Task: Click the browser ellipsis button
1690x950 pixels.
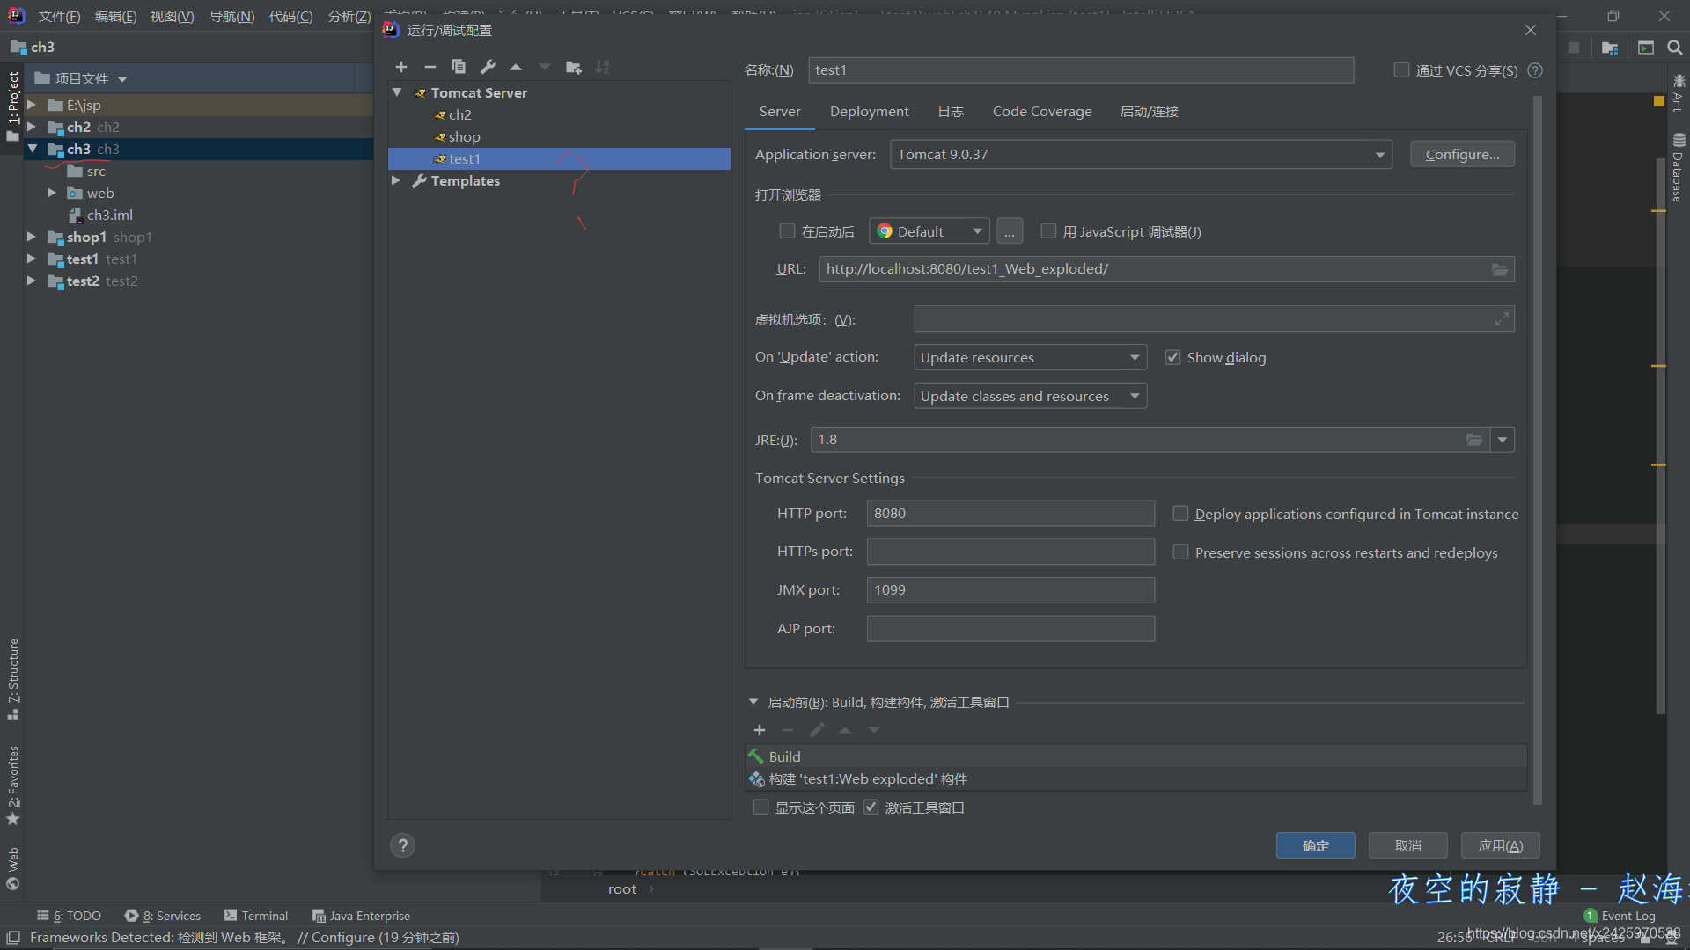Action: coord(1010,231)
